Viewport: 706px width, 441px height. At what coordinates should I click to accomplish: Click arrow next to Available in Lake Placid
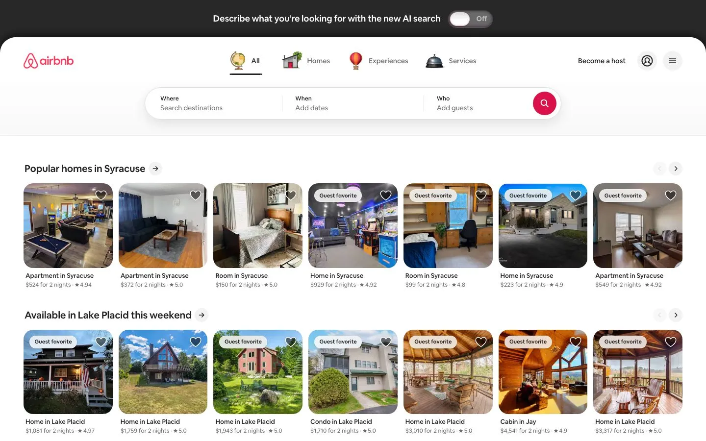point(202,315)
